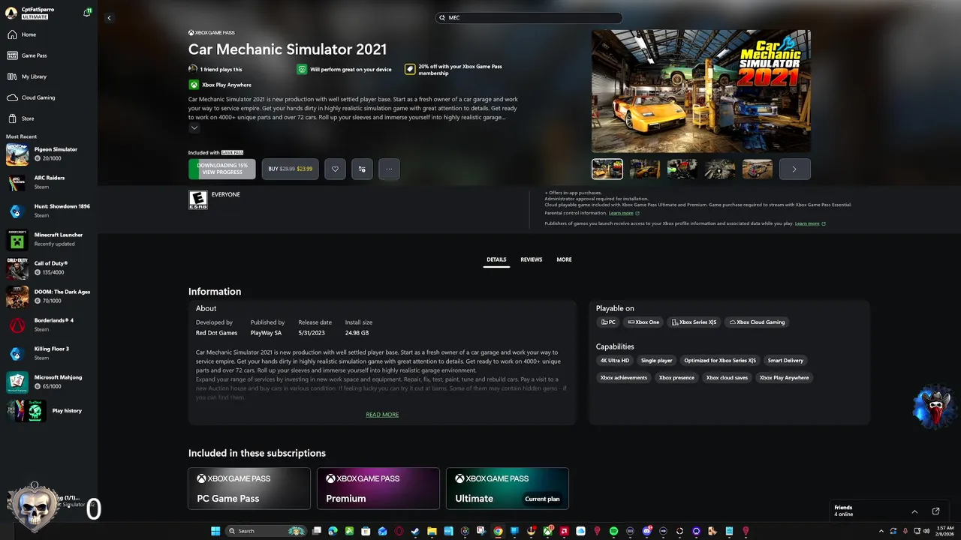Click the Smart Delivery capability chip
Screen dimensions: 961x540
[x=785, y=361]
